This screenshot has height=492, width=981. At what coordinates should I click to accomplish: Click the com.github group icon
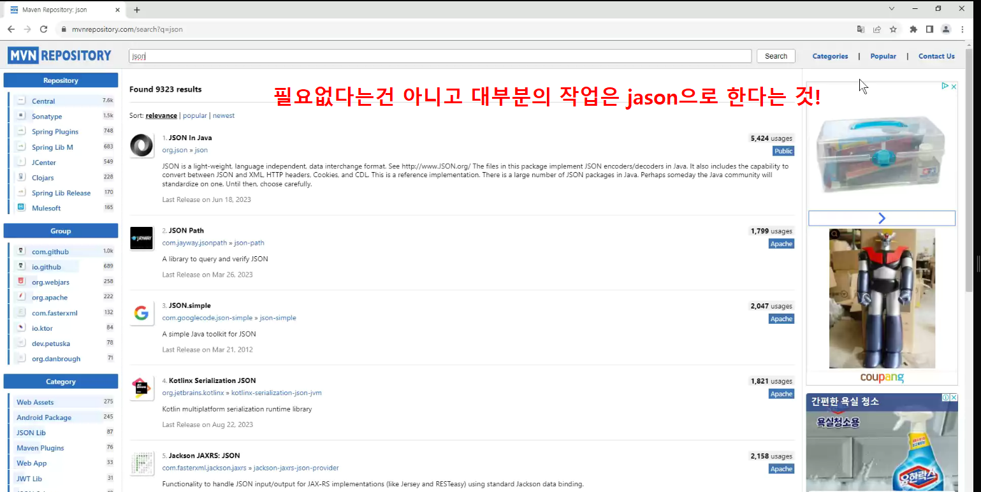tap(21, 251)
